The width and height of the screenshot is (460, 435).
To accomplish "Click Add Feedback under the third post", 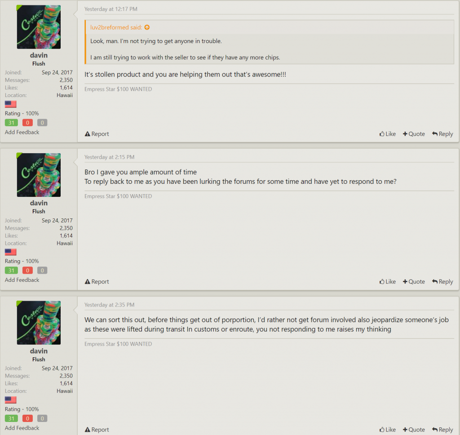I will point(22,428).
